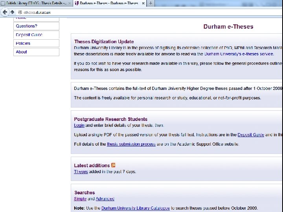Viewport: 283px width, 212px height.
Task: Open the Latest additions RSS feed icon
Action: point(113,165)
